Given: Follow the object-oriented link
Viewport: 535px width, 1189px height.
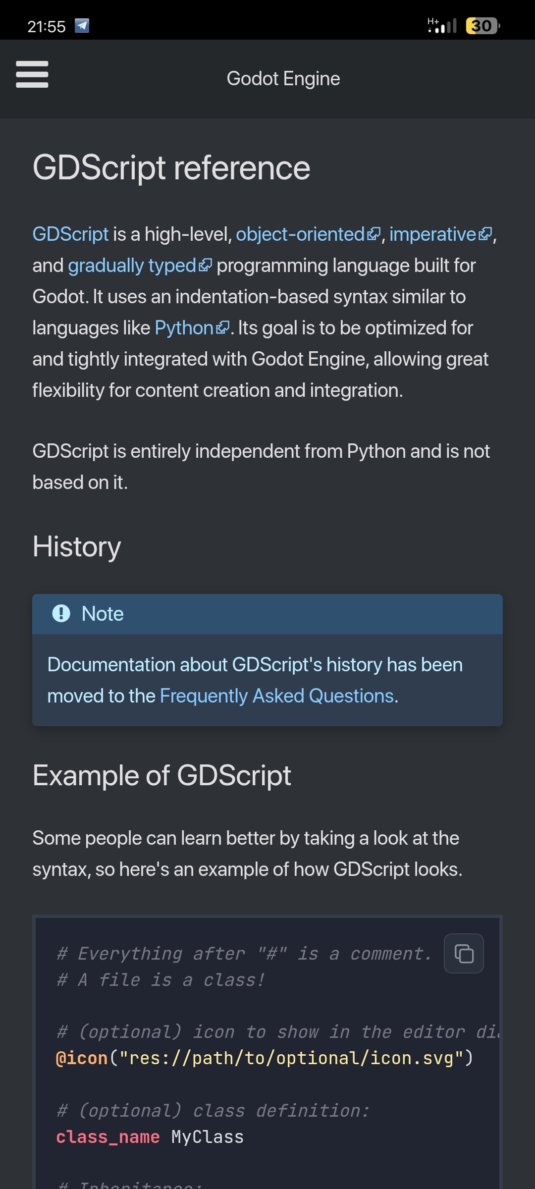Looking at the screenshot, I should point(300,234).
